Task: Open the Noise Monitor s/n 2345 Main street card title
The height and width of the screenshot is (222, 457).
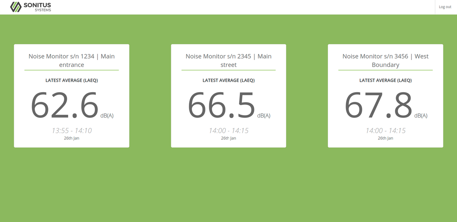Action: 229,60
